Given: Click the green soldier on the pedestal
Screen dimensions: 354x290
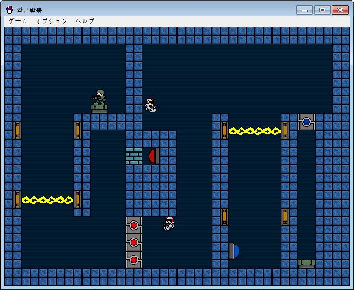Looking at the screenshot, I should click(x=99, y=97).
